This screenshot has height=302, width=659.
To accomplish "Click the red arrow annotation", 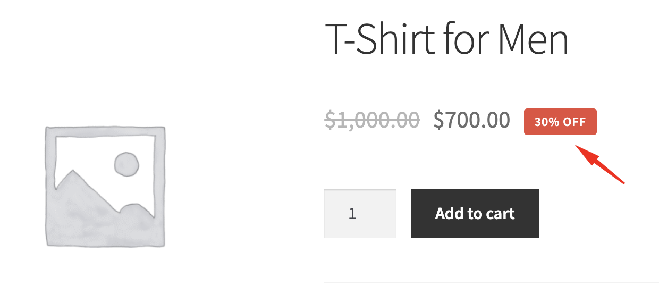I will (601, 165).
